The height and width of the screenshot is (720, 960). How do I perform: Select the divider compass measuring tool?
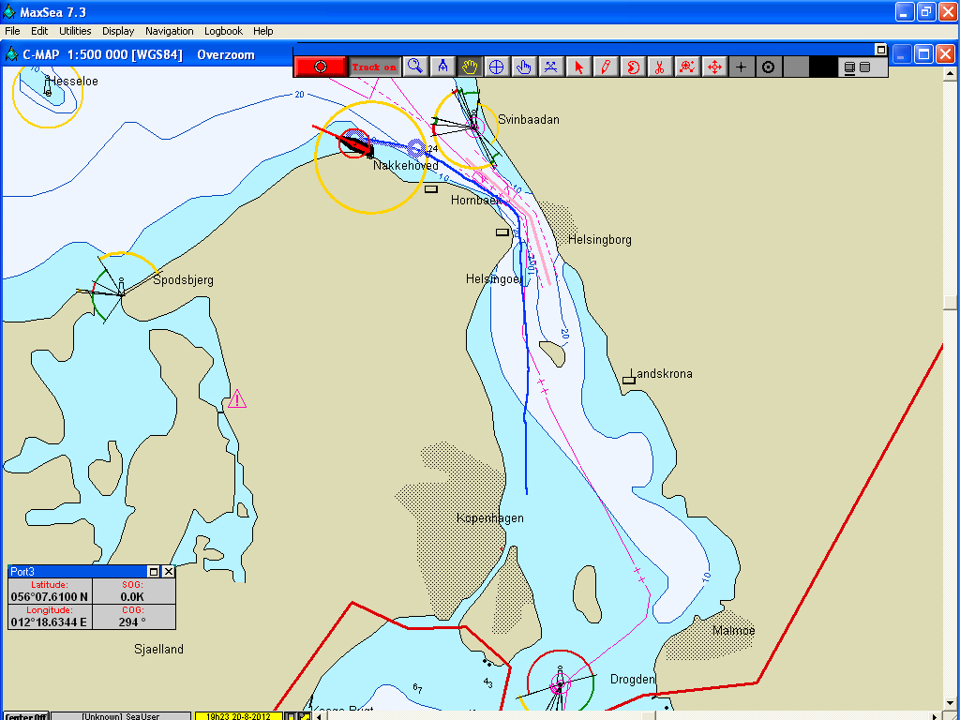click(442, 67)
